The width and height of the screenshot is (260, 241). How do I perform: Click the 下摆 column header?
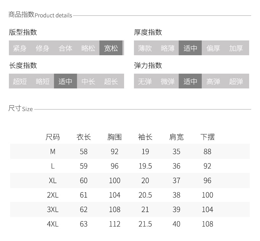[x=207, y=137]
